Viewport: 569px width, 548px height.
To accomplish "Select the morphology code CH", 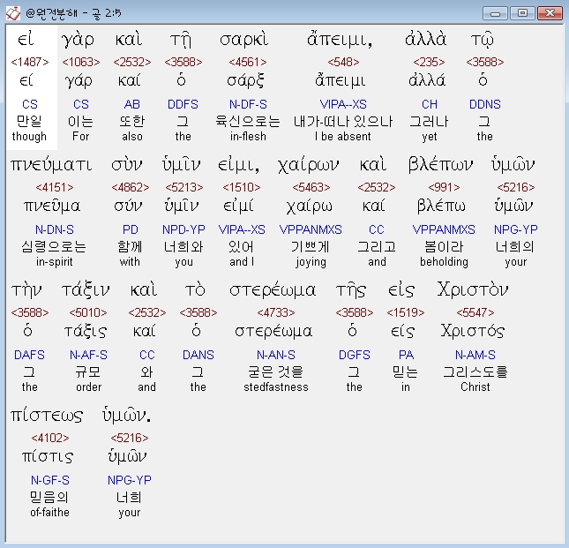I will pos(430,104).
